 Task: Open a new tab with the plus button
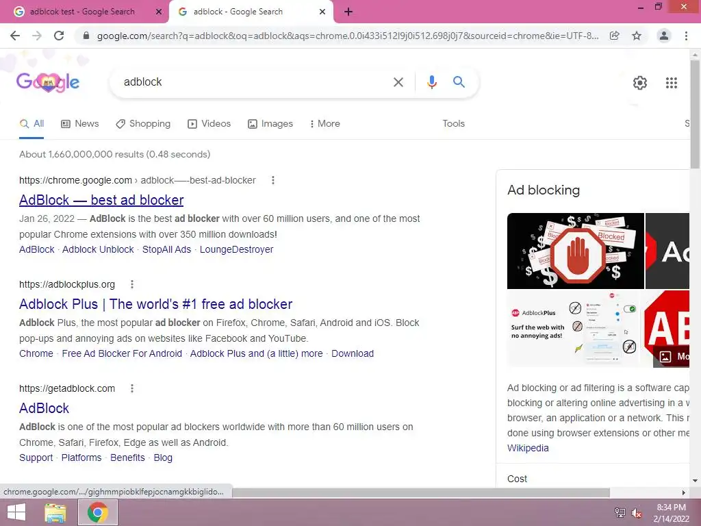348,12
